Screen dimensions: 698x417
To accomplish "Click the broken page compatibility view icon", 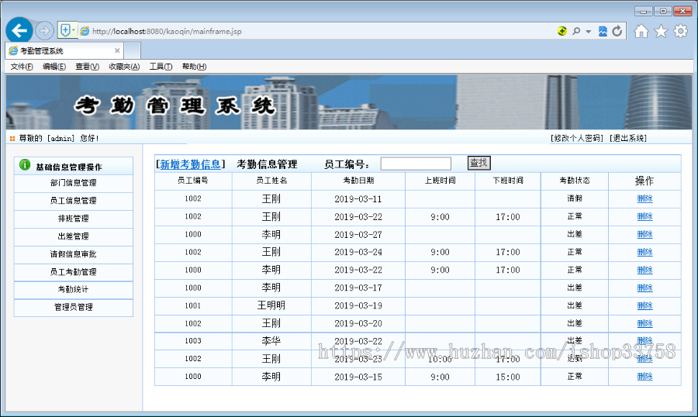I will (x=603, y=31).
